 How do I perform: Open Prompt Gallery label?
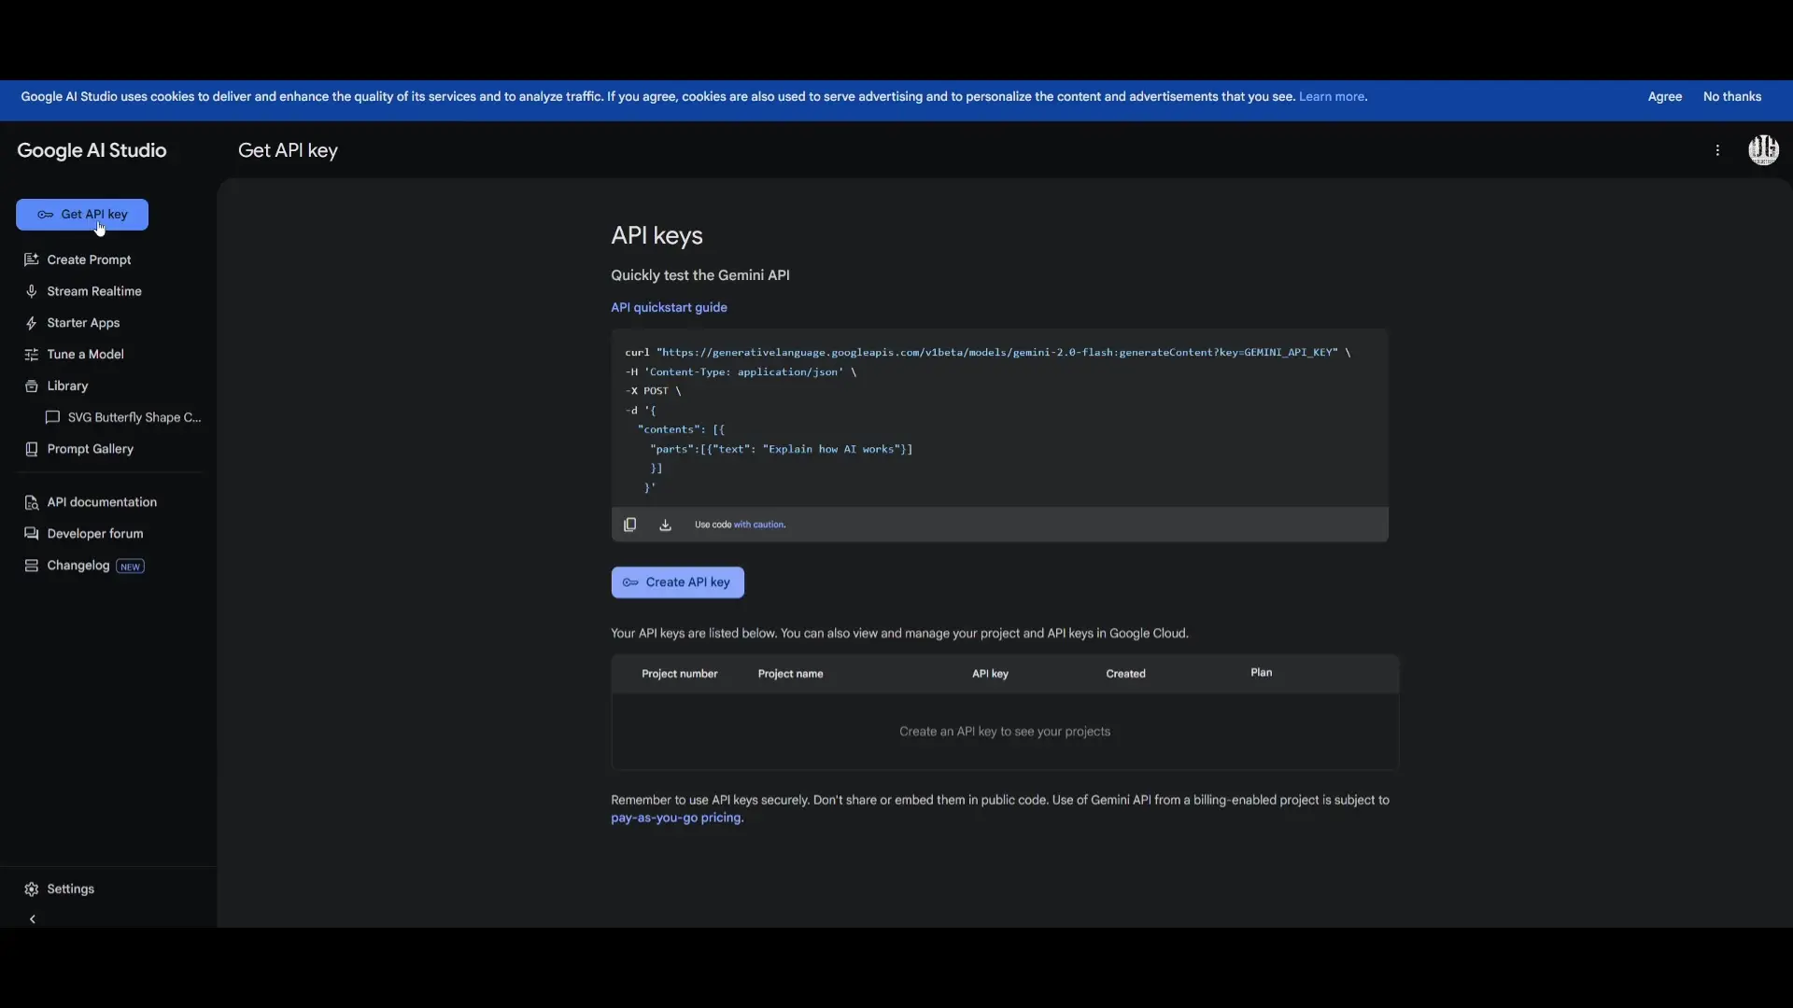pyautogui.click(x=90, y=449)
